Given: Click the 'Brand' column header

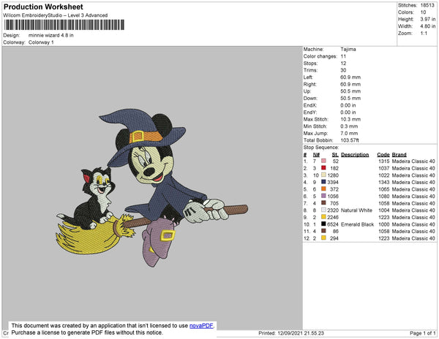Looking at the screenshot, I should 399,155.
